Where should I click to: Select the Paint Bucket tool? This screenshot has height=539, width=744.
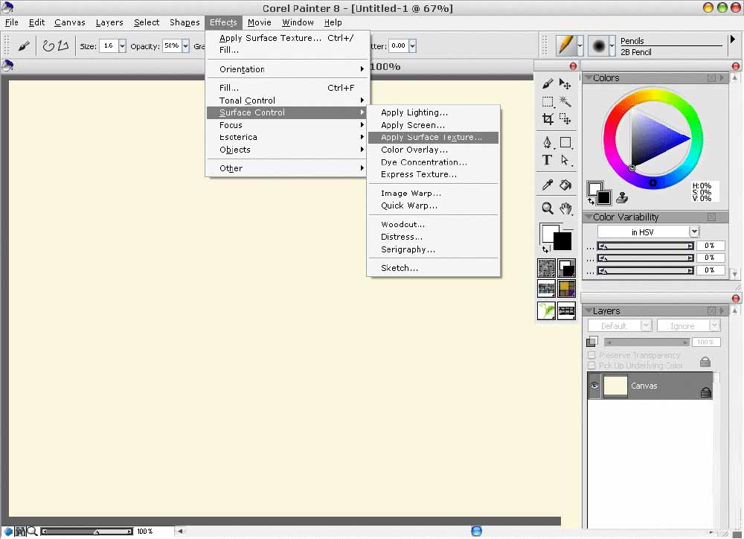pyautogui.click(x=565, y=184)
